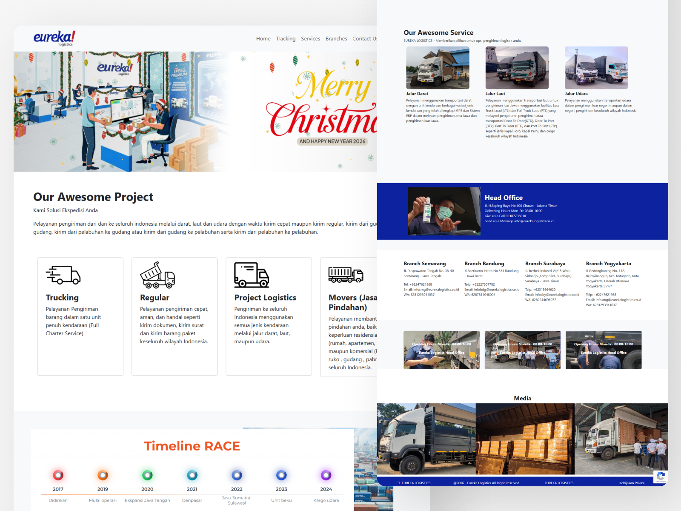
Task: Click the Eureka Logistics logo
Action: coord(54,38)
